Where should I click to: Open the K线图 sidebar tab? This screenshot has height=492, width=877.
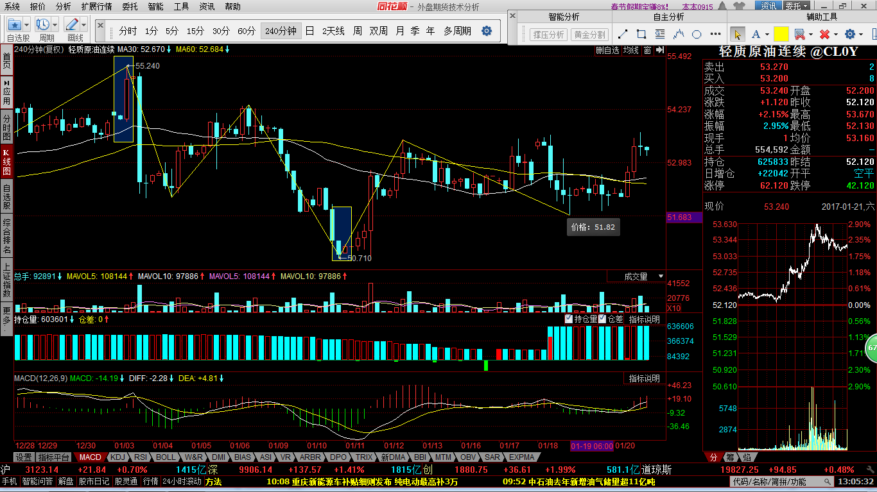click(6, 163)
